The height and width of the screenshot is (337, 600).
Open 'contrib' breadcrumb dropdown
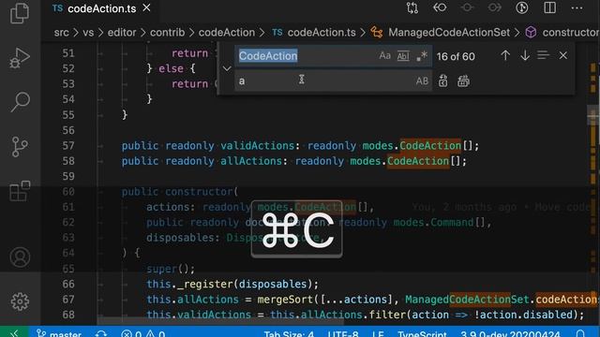(167, 33)
